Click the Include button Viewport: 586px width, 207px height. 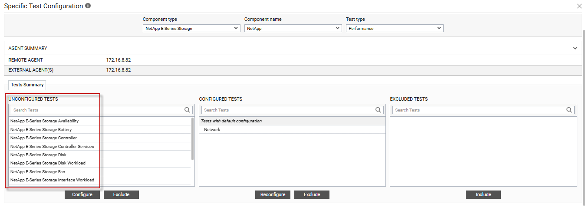pyautogui.click(x=483, y=194)
